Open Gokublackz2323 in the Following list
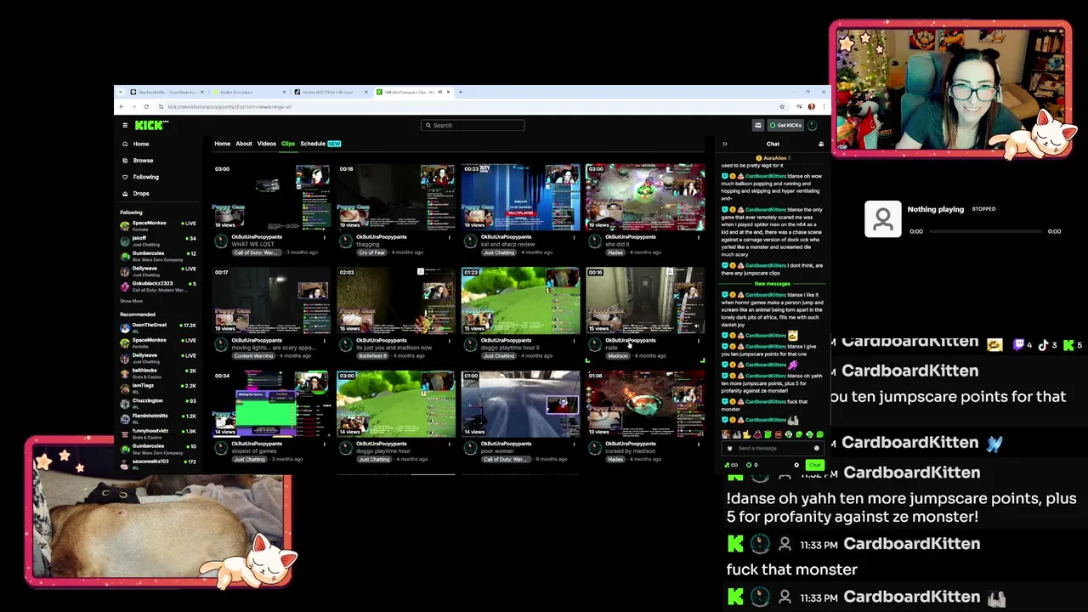This screenshot has height=612, width=1088. point(158,286)
